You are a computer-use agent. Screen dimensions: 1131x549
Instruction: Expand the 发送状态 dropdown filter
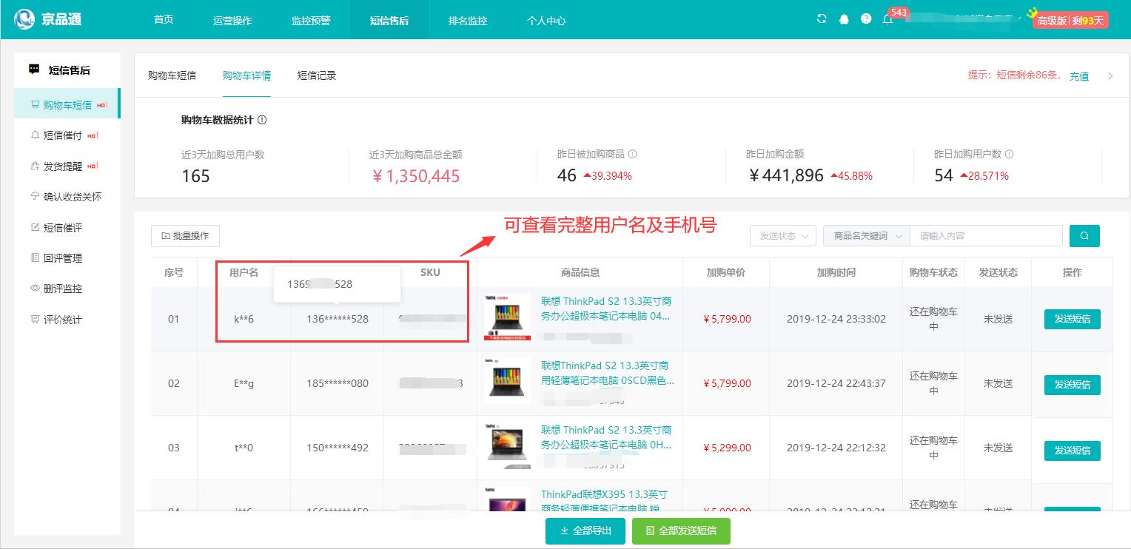pyautogui.click(x=782, y=236)
